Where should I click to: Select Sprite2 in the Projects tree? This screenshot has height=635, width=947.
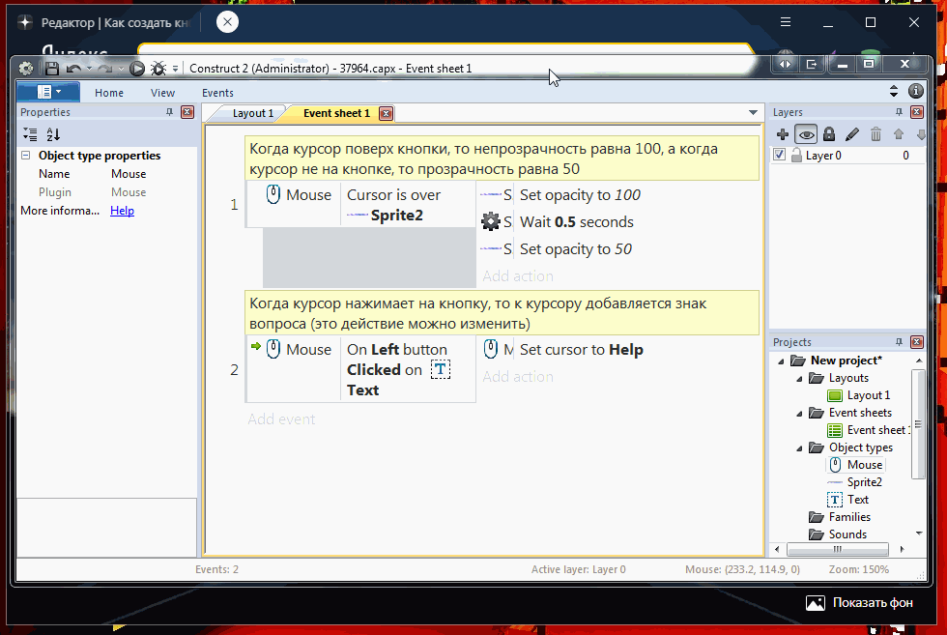[864, 481]
